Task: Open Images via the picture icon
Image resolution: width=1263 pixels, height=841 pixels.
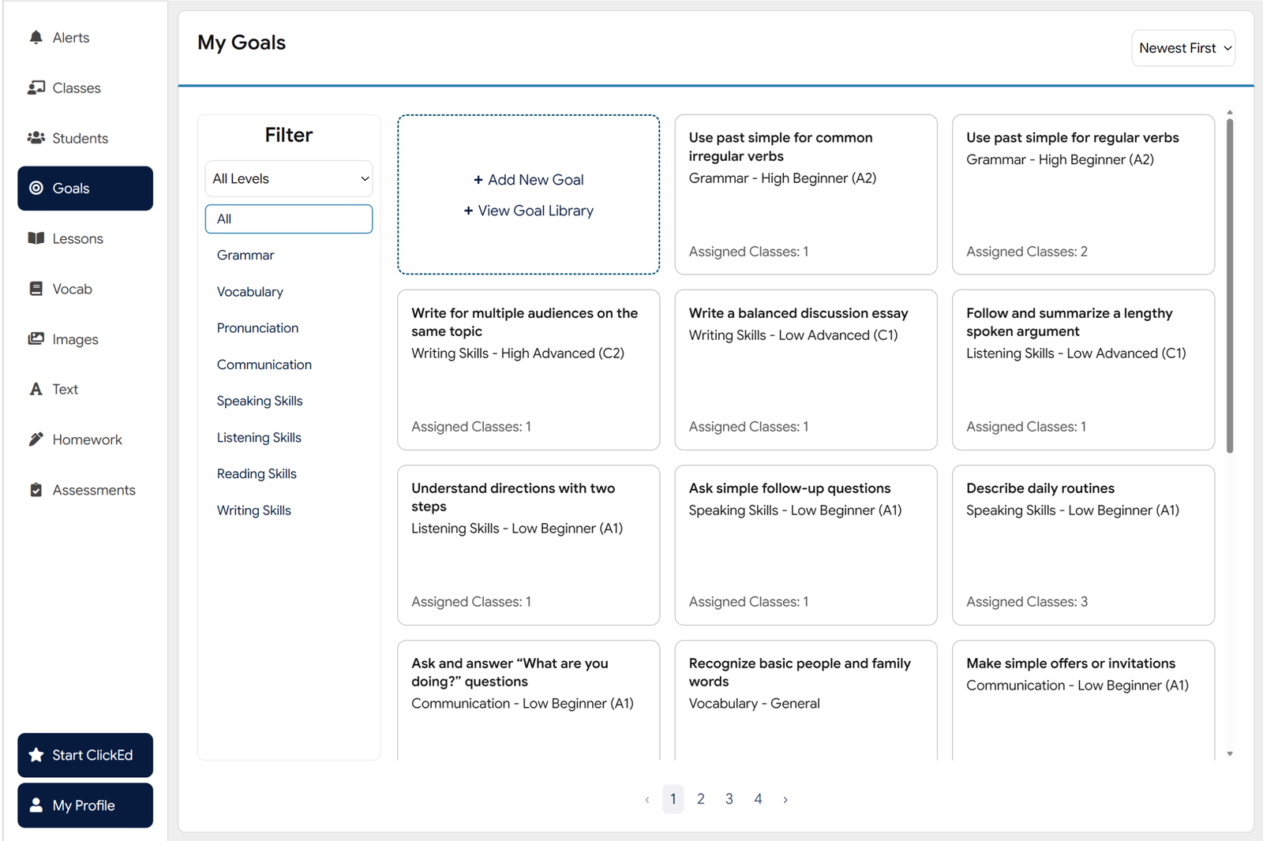Action: [x=36, y=339]
